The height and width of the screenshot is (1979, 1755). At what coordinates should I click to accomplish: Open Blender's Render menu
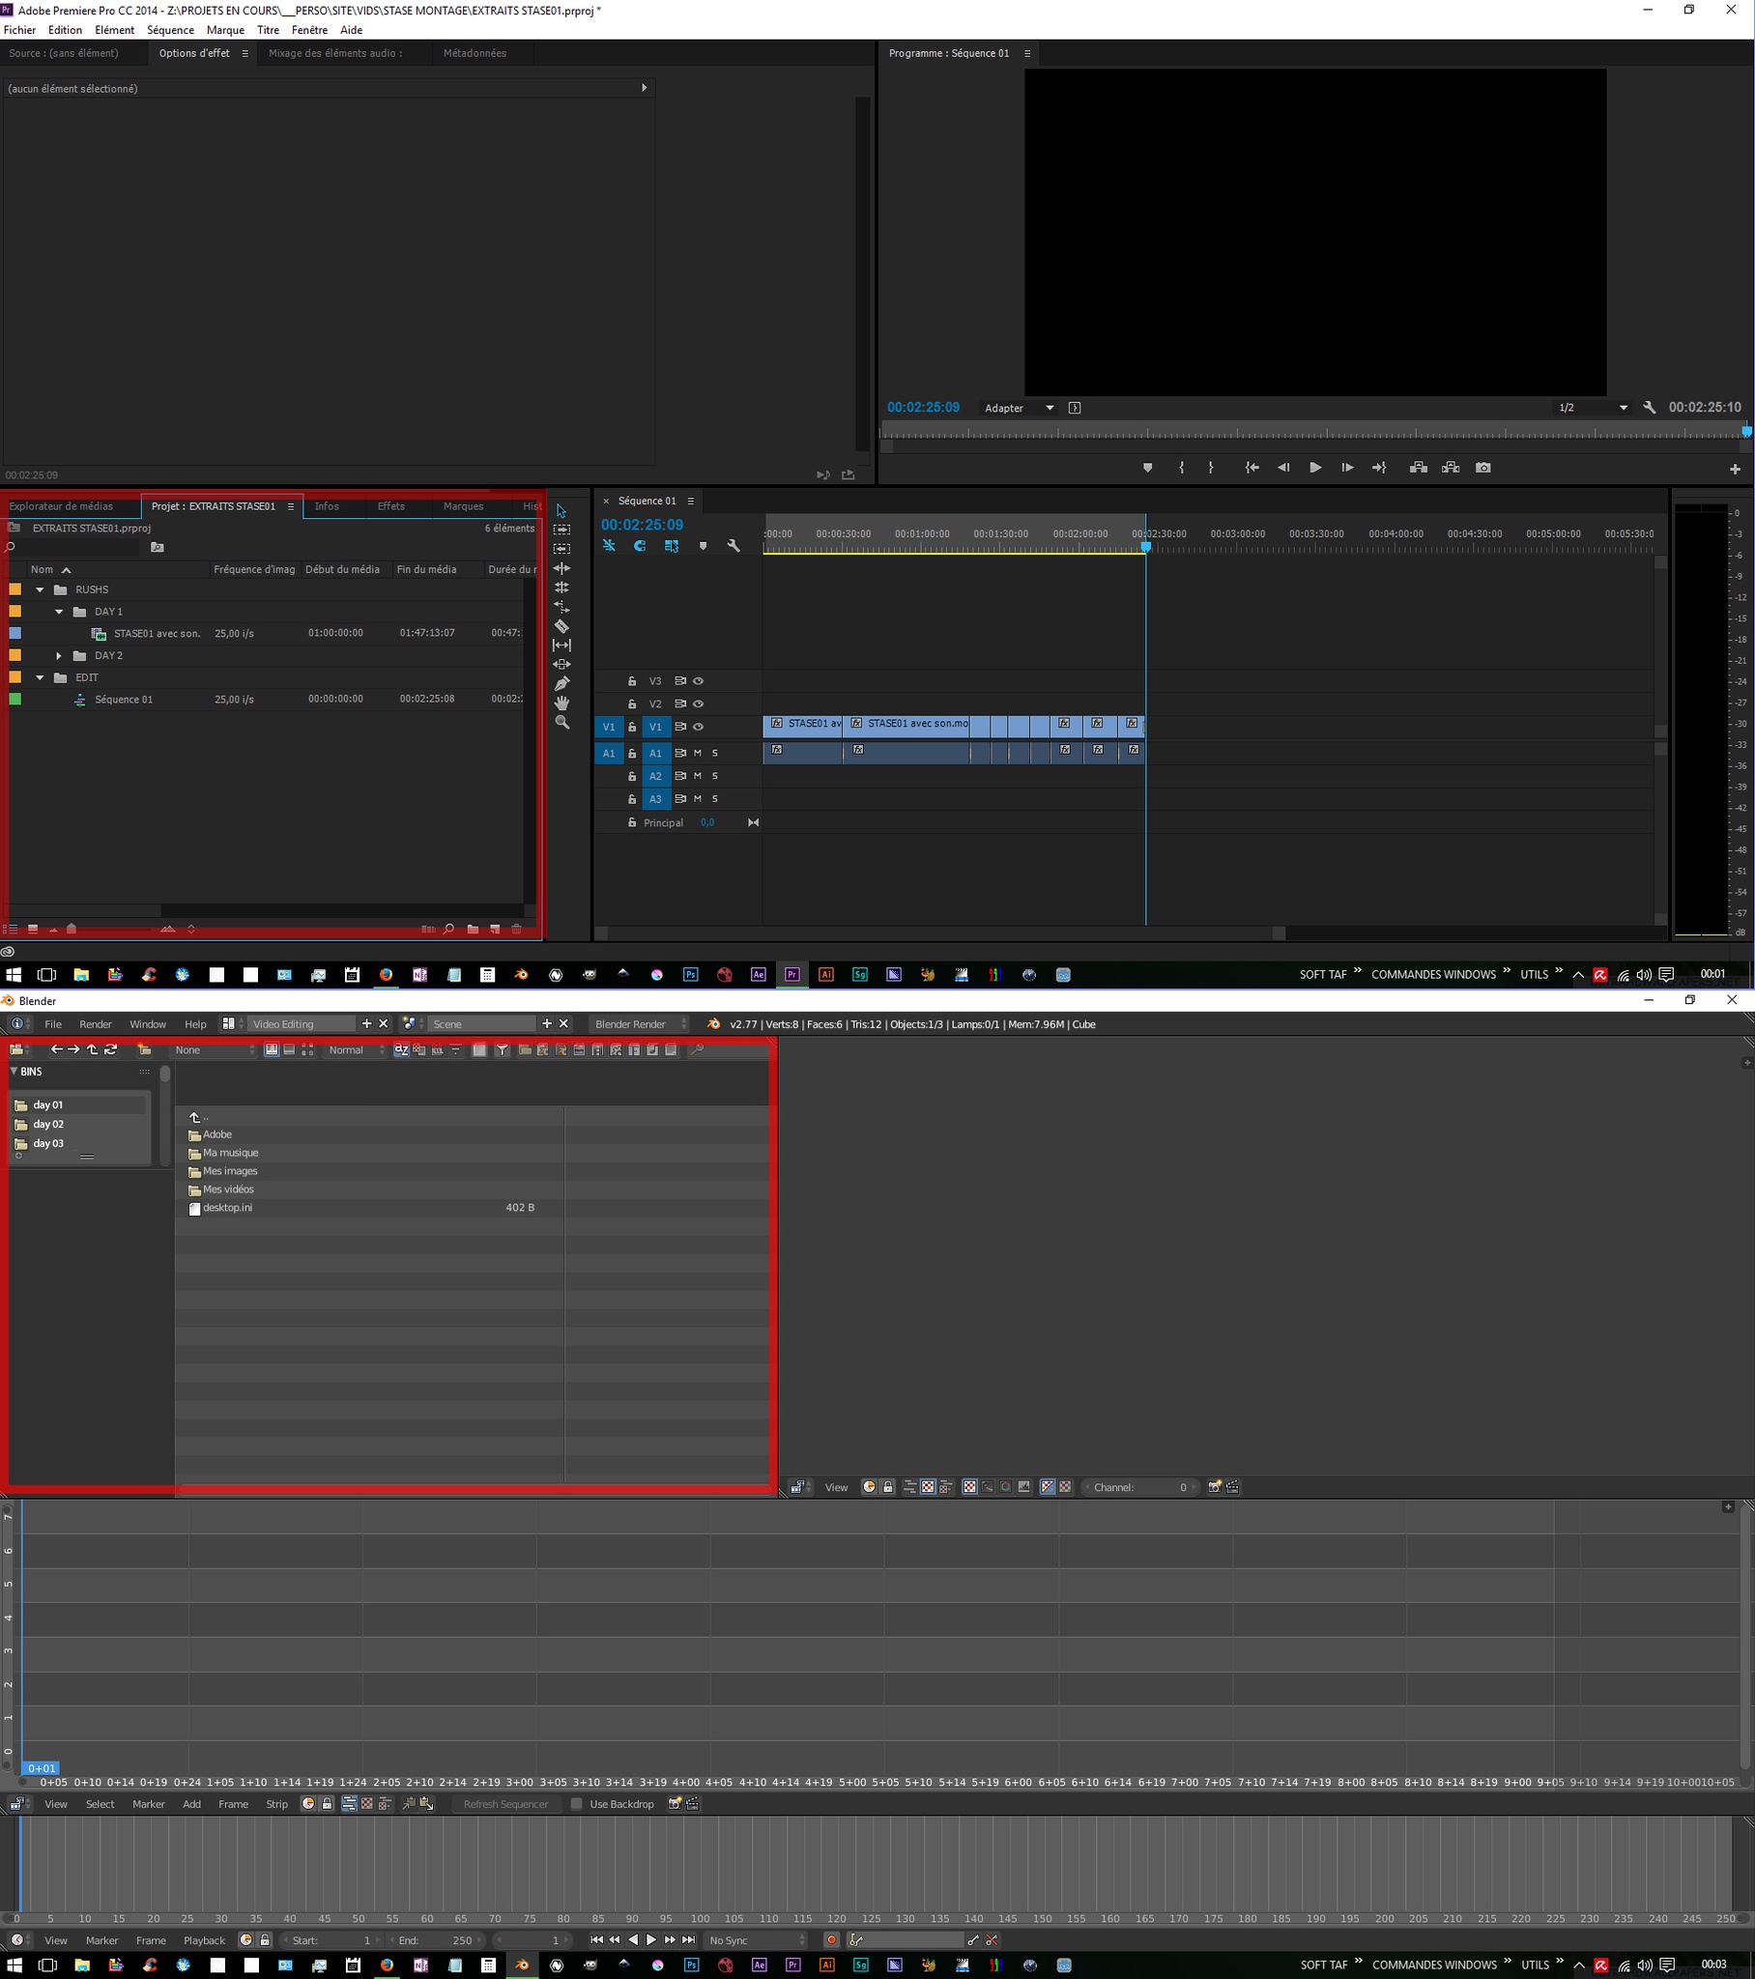point(96,1024)
